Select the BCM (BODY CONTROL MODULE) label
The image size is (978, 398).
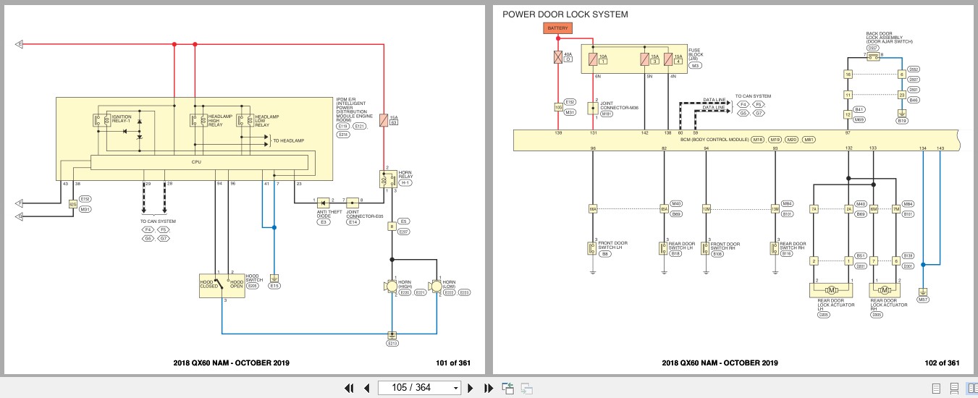click(713, 139)
